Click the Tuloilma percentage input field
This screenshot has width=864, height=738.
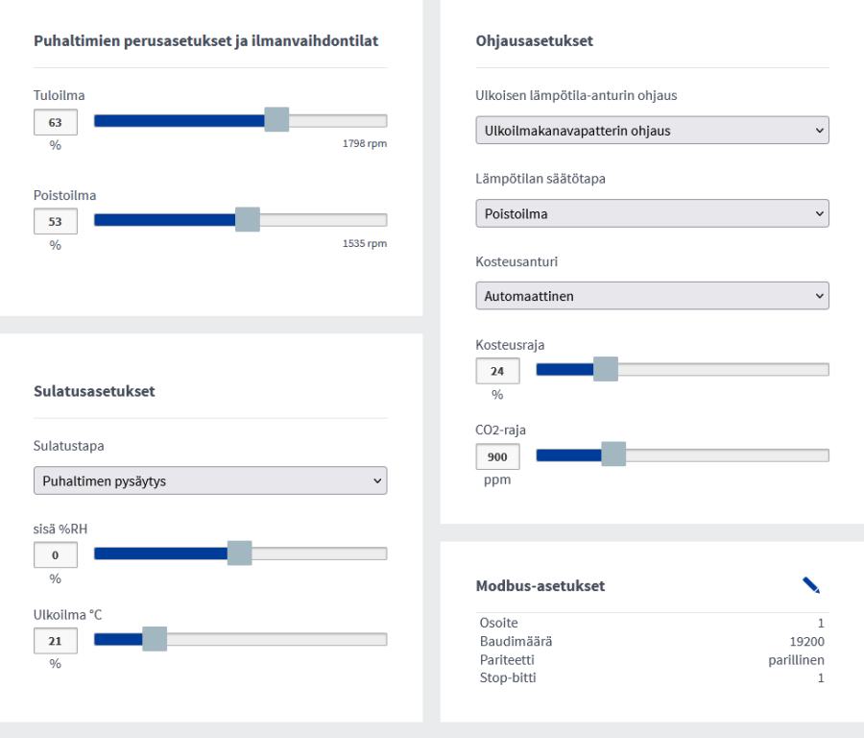click(56, 123)
